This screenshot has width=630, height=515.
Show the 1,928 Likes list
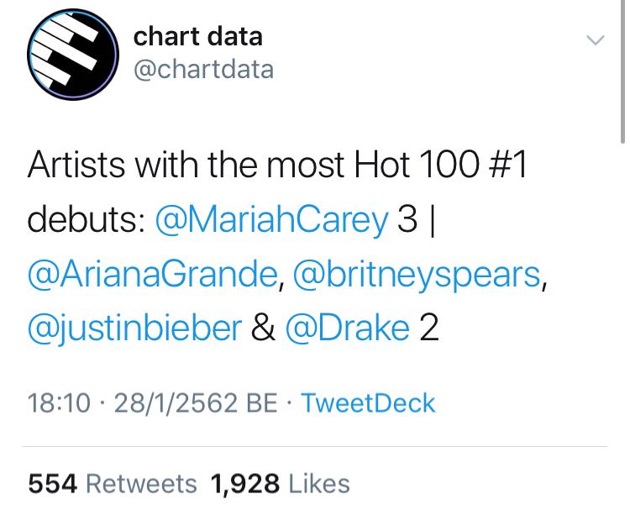[x=280, y=483]
